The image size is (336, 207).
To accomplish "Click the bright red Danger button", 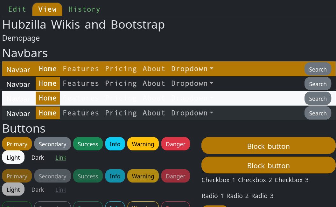I will (x=175, y=144).
